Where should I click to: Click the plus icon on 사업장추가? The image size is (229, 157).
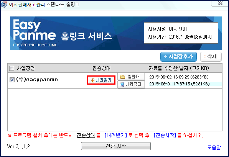[x=165, y=57]
